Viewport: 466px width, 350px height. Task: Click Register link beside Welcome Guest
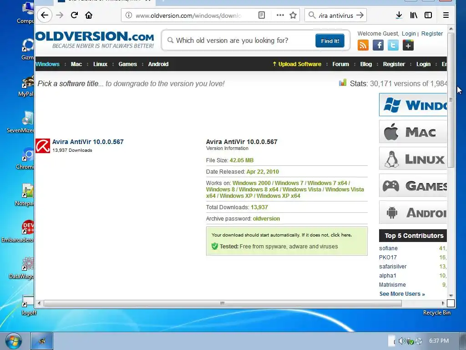(x=432, y=34)
